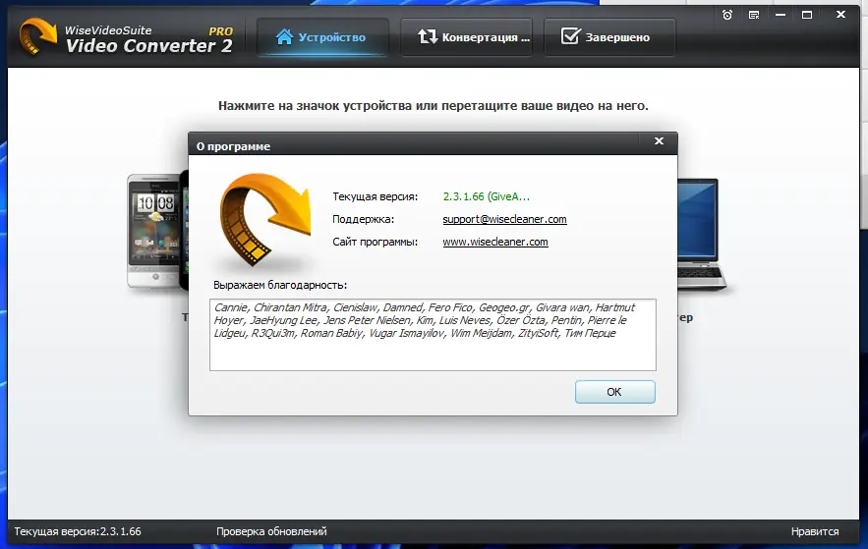Screen dimensions: 868x549
Task: Maximize the Video Converter window
Action: pos(807,15)
